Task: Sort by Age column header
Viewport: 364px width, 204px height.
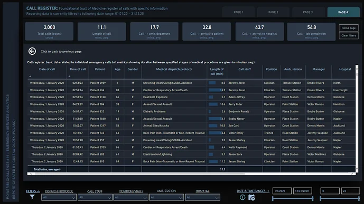Action: (117, 69)
